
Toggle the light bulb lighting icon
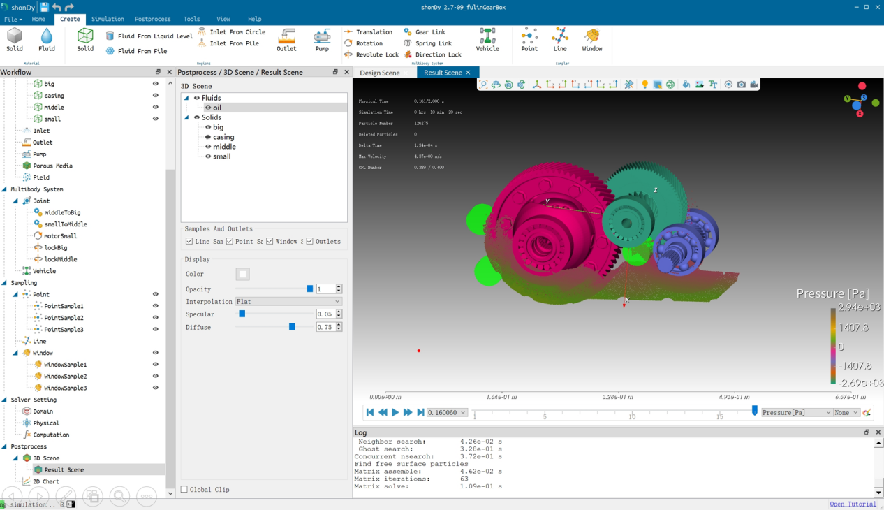(x=644, y=85)
